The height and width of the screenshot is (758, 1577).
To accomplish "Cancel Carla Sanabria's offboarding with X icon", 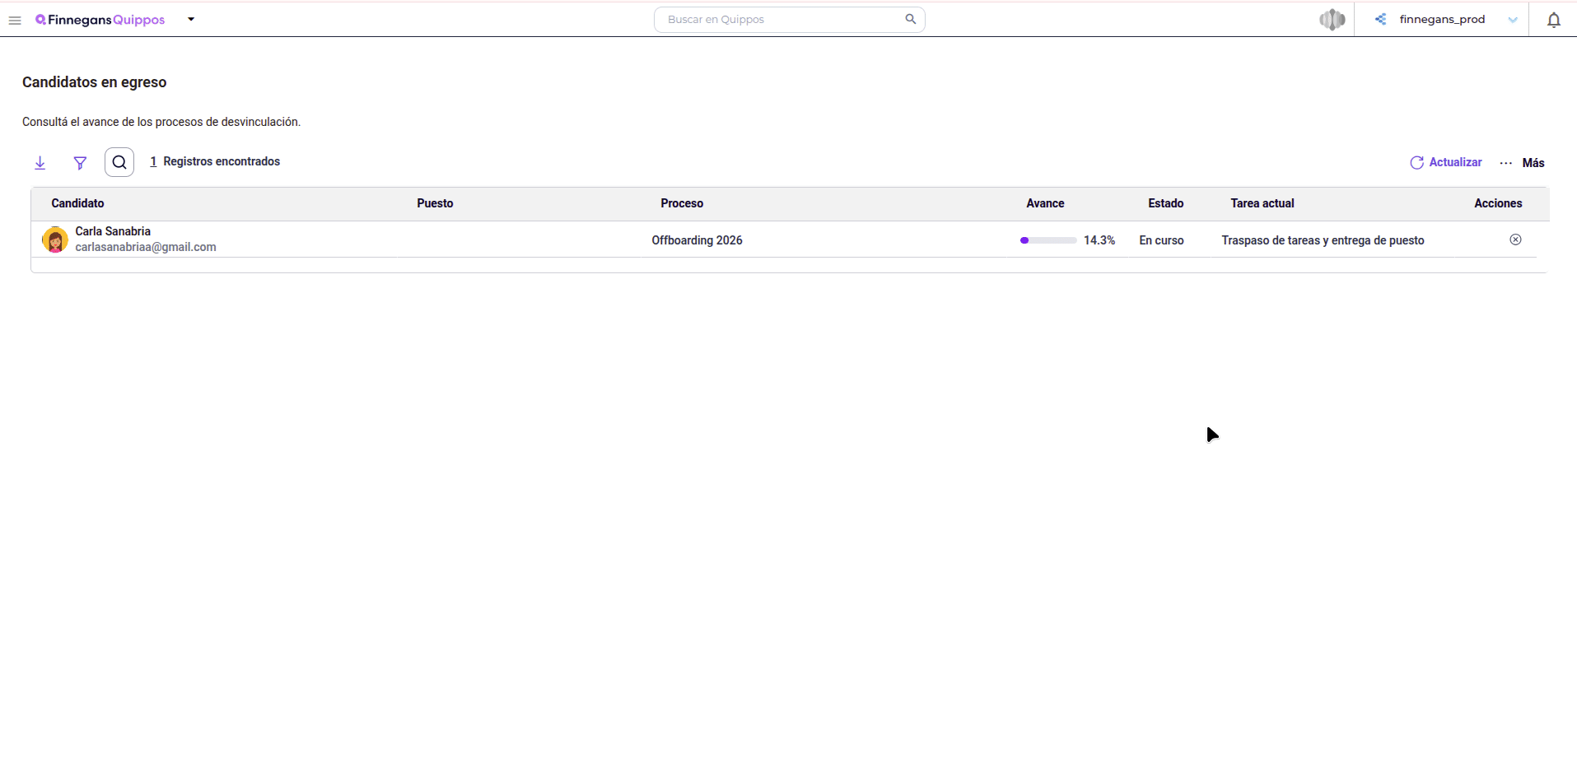I will pyautogui.click(x=1515, y=239).
